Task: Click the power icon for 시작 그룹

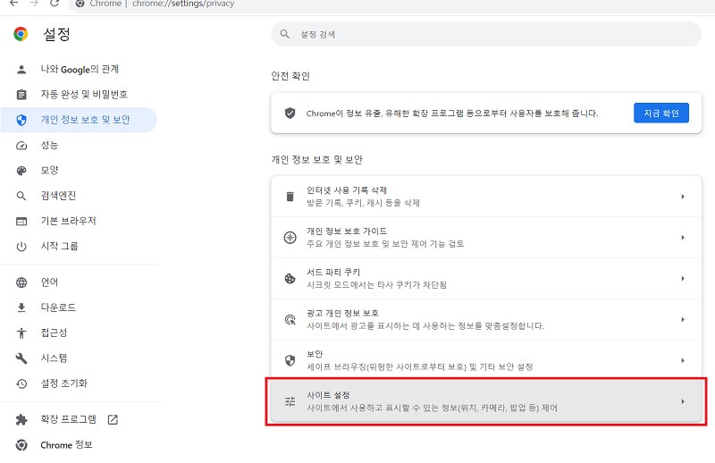Action: (x=21, y=247)
